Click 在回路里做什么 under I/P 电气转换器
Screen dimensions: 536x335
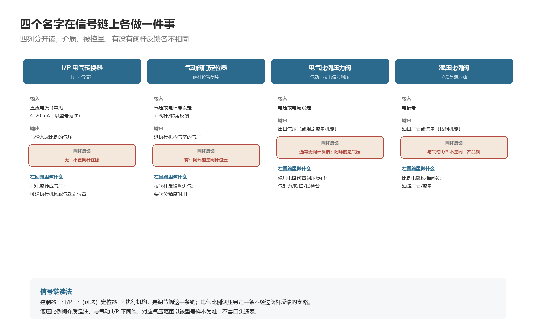point(47,177)
